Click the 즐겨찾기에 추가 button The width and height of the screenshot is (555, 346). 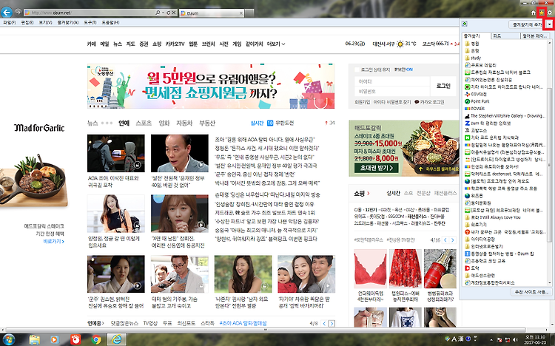tap(527, 24)
